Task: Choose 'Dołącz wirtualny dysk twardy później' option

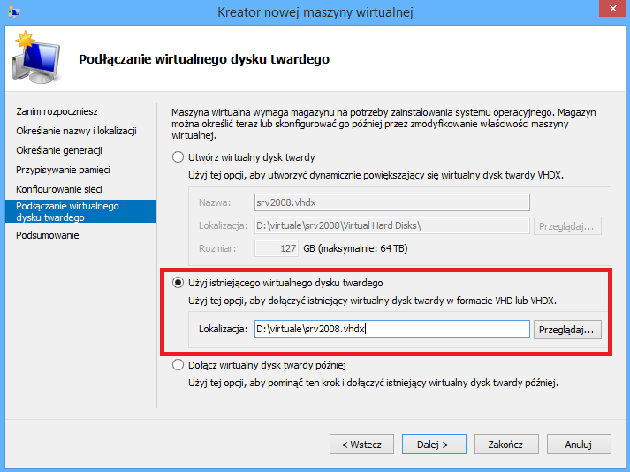Action: (178, 365)
